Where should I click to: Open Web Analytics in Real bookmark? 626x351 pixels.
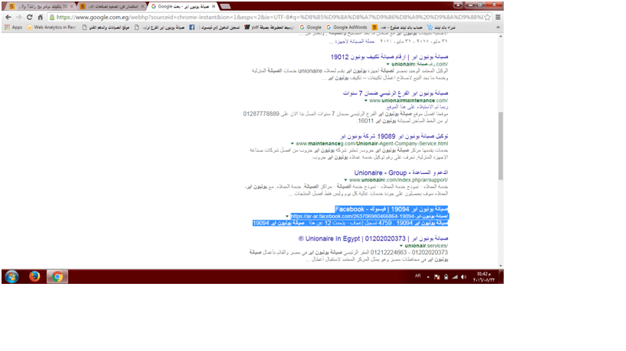[x=51, y=27]
